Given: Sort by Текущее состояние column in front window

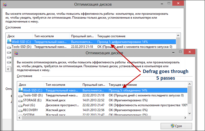Looking at the screenshot, I should (x=147, y=85).
